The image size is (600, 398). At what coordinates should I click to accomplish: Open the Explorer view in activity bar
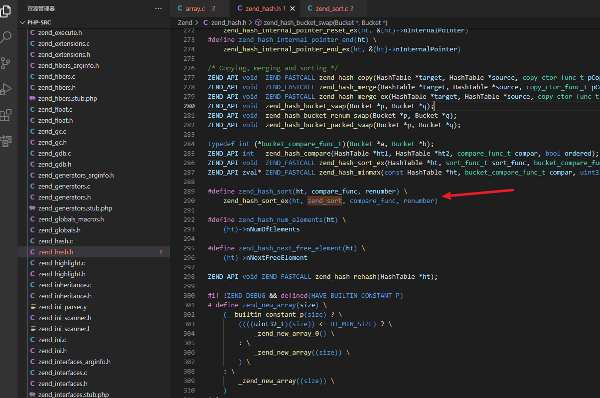pyautogui.click(x=6, y=11)
